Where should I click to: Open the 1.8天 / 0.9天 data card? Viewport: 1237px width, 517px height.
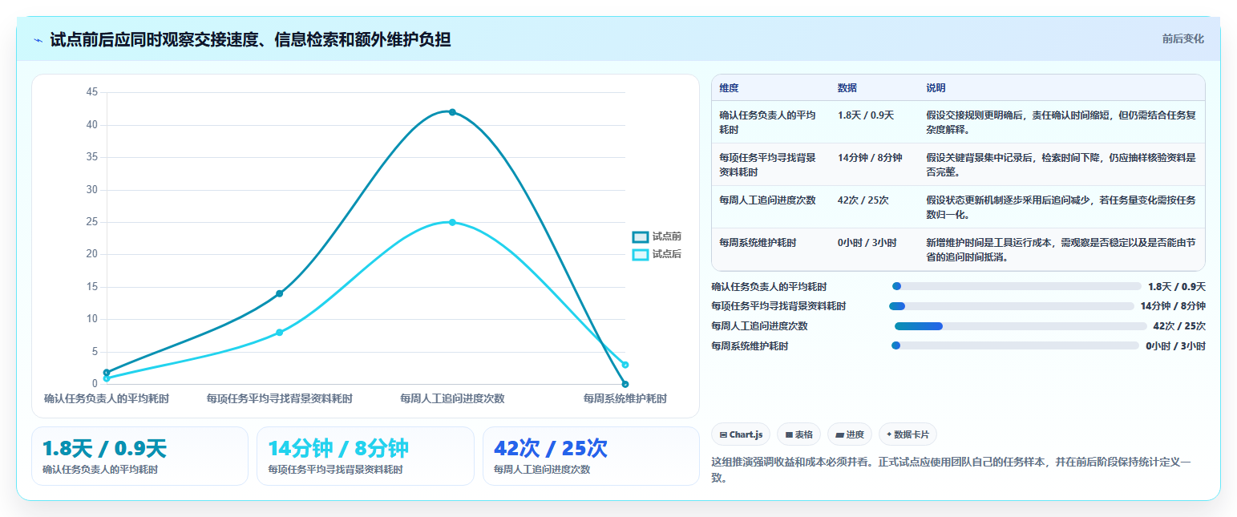pos(139,456)
